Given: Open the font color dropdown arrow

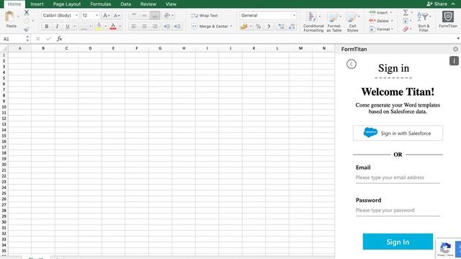Looking at the screenshot, I should (120, 27).
